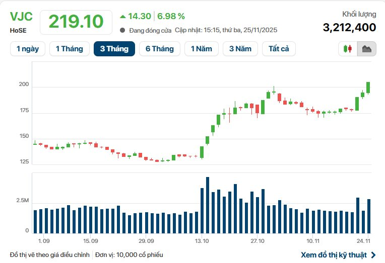This screenshot has height=263, width=385.
Task: Click the 219.10 price box
Action: tap(76, 22)
